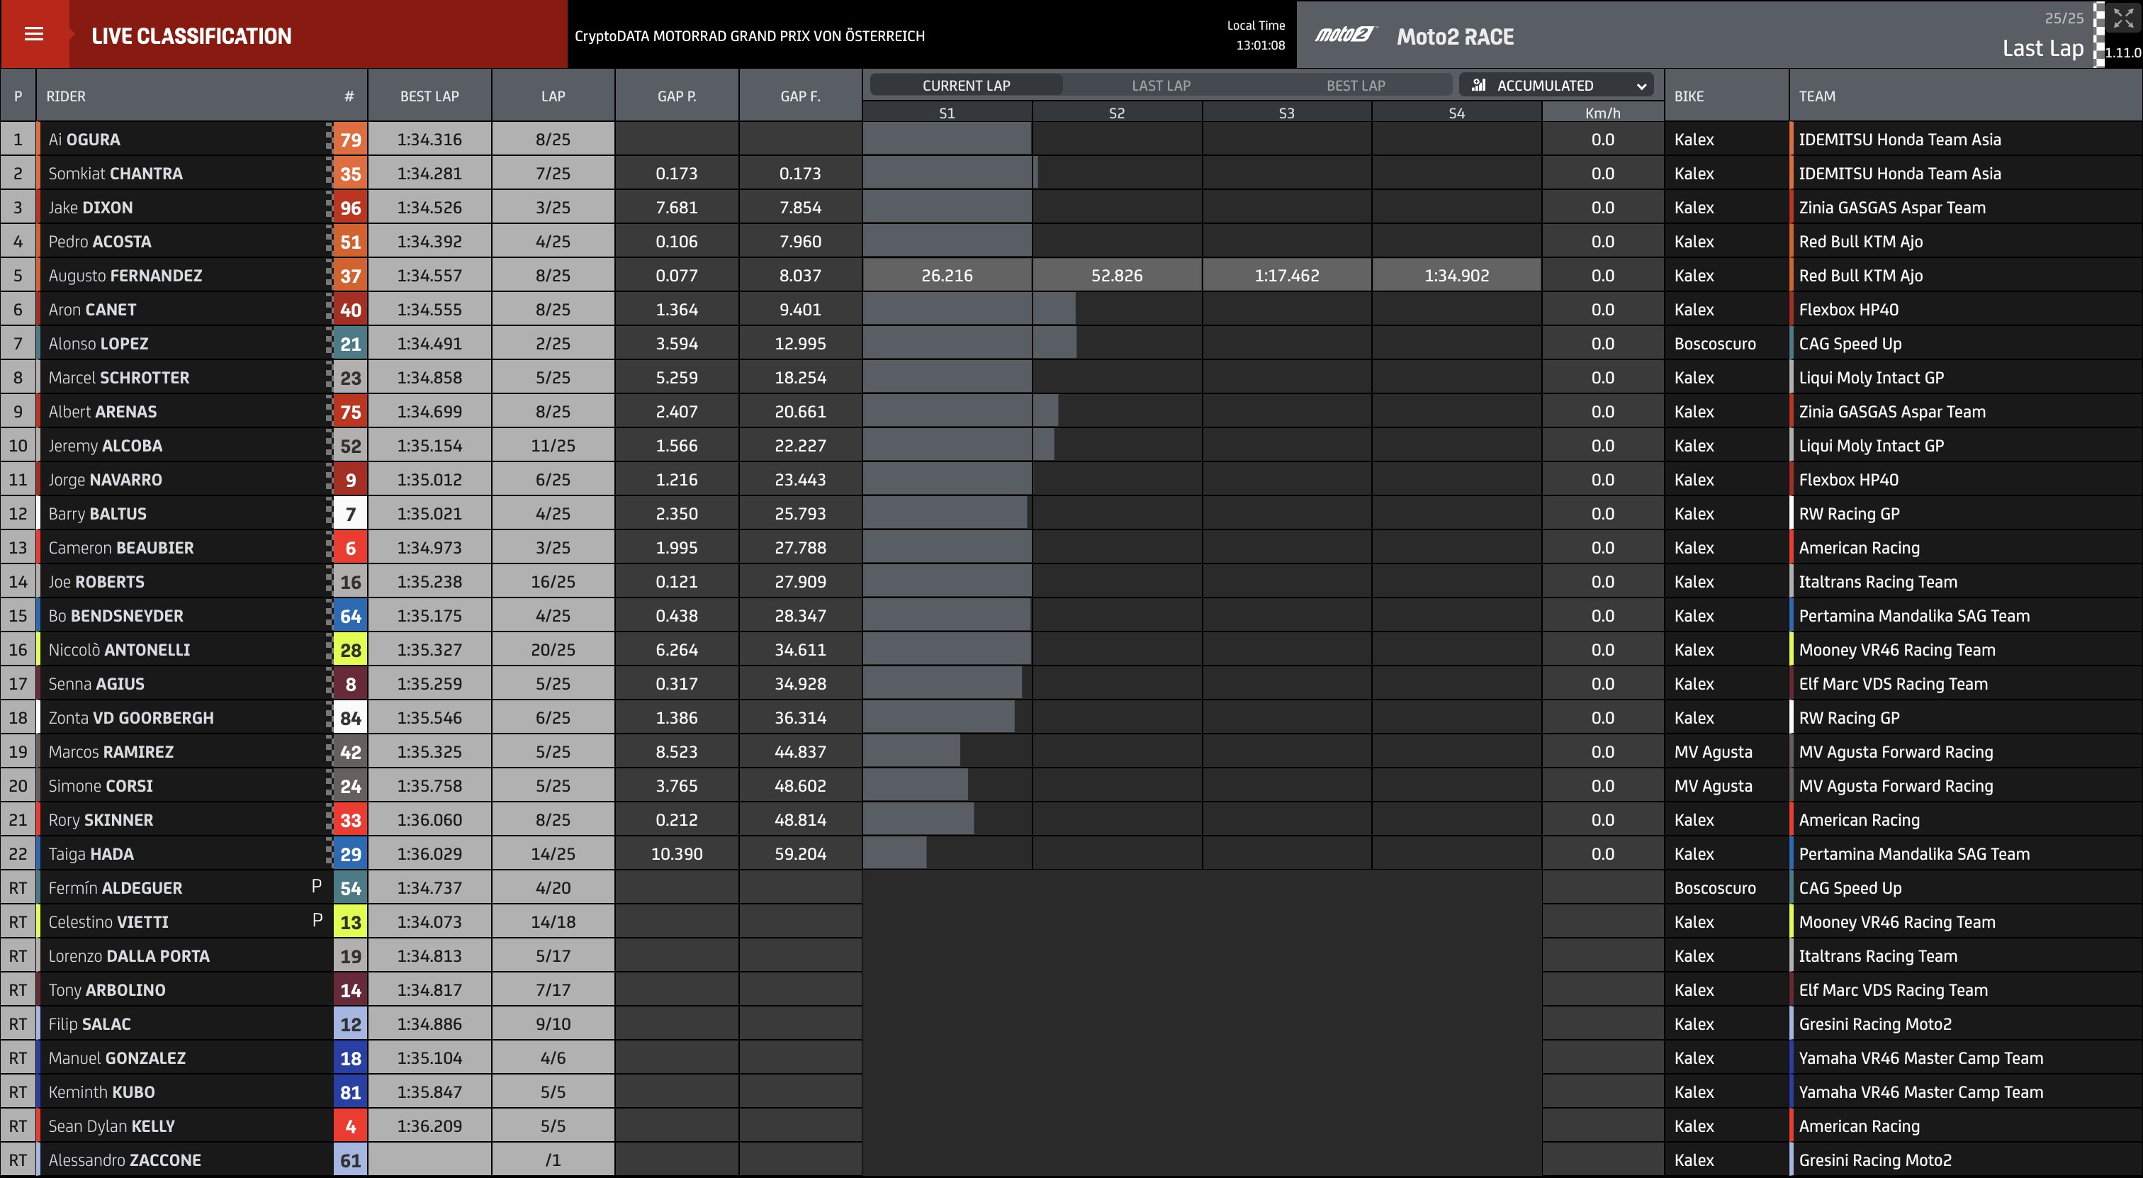
Task: Click Ai OGURA rider name
Action: click(84, 140)
